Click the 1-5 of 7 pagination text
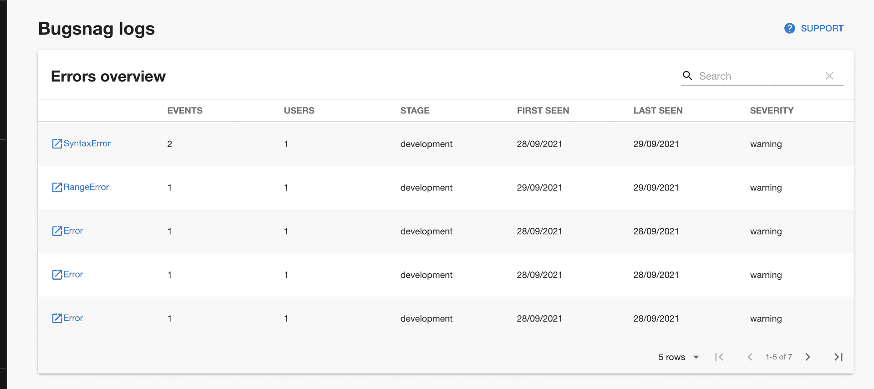This screenshot has height=389, width=874. [779, 357]
